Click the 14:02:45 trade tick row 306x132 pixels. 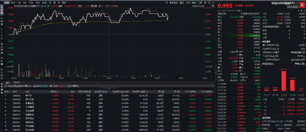(239, 106)
